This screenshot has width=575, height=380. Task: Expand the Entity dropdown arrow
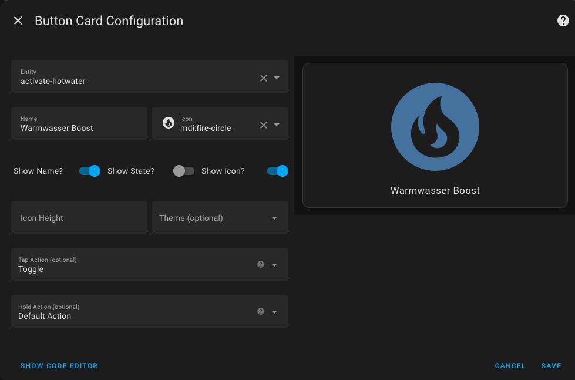coord(277,78)
